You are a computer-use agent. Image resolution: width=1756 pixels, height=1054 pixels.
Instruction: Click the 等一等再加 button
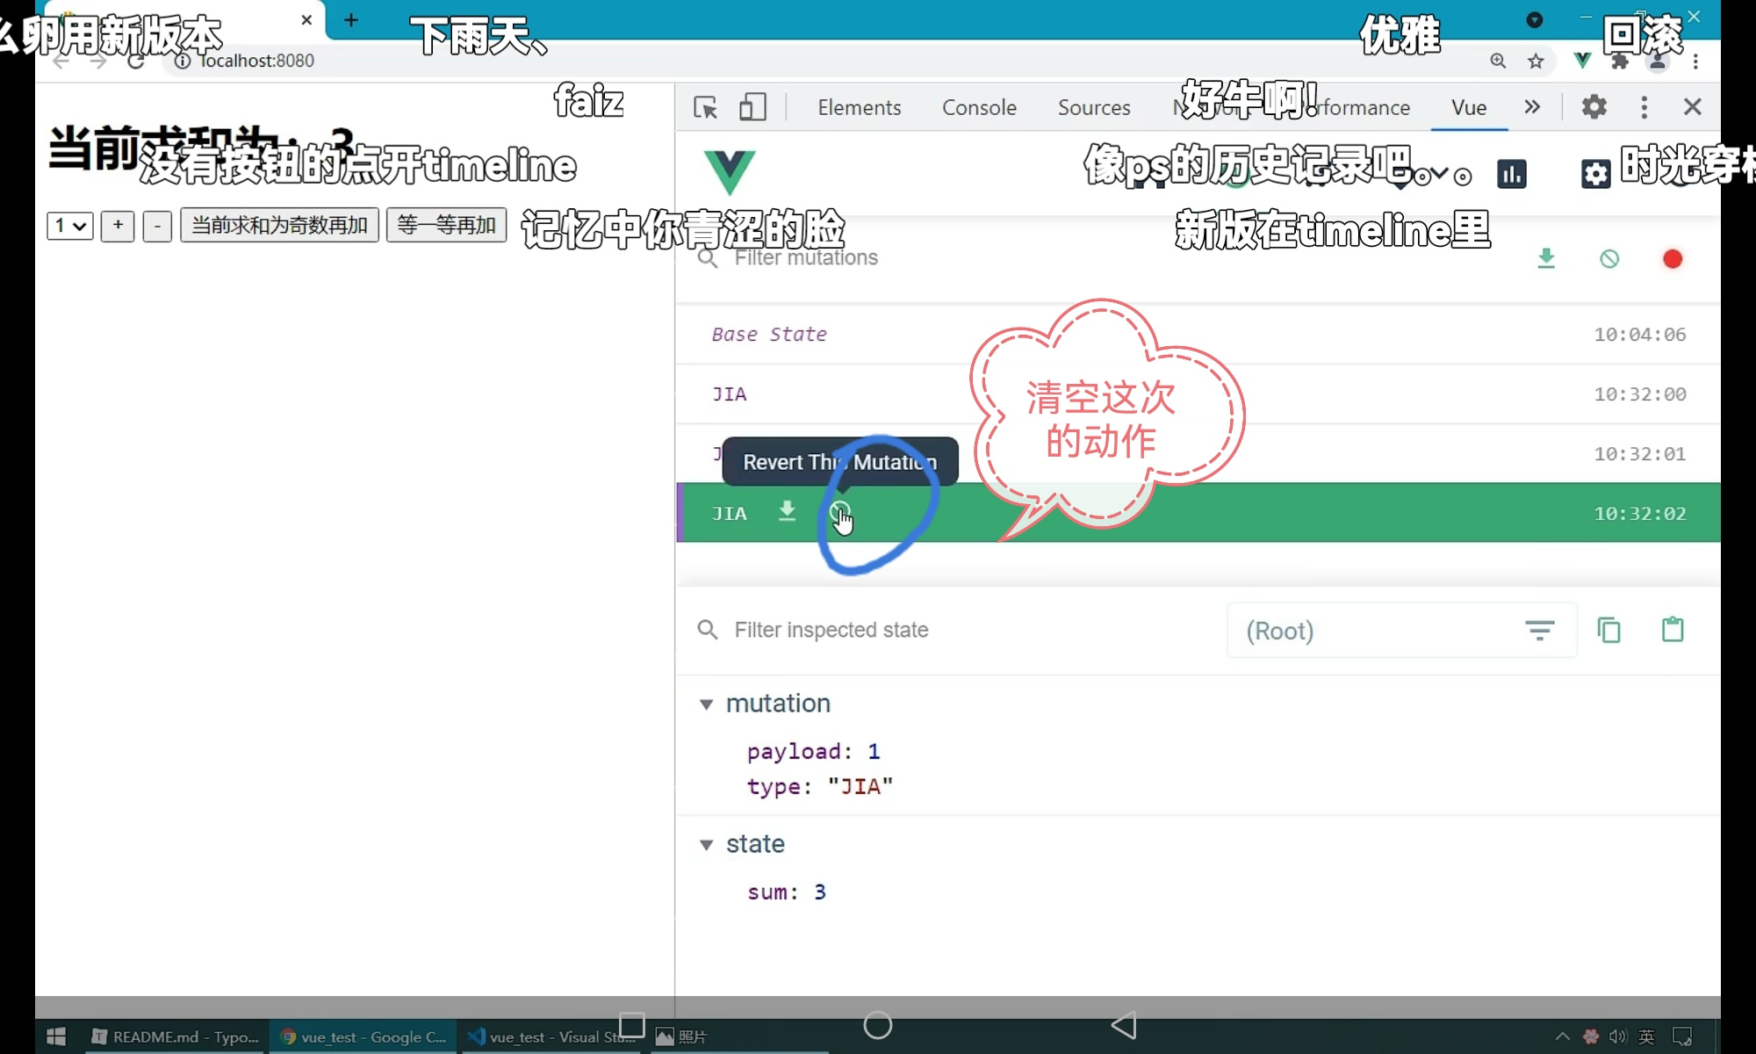point(446,226)
